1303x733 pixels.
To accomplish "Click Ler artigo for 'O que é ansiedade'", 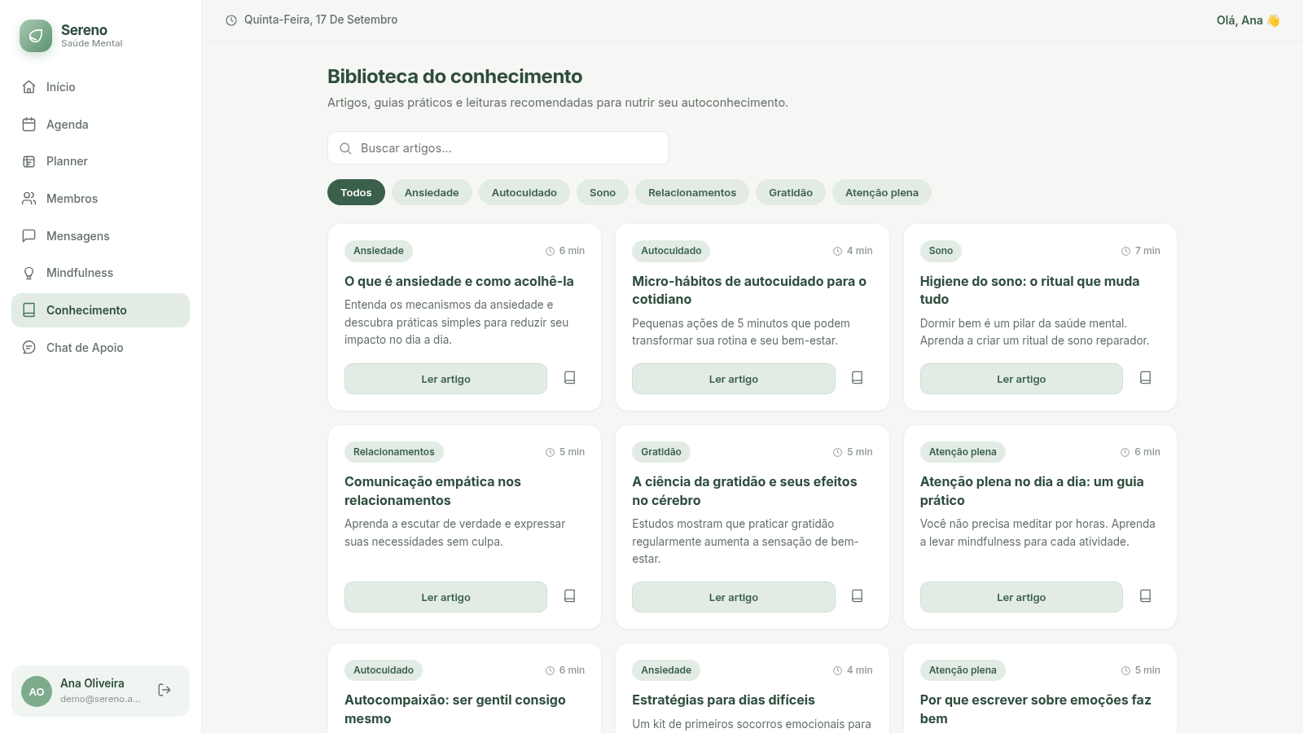I will pyautogui.click(x=445, y=379).
